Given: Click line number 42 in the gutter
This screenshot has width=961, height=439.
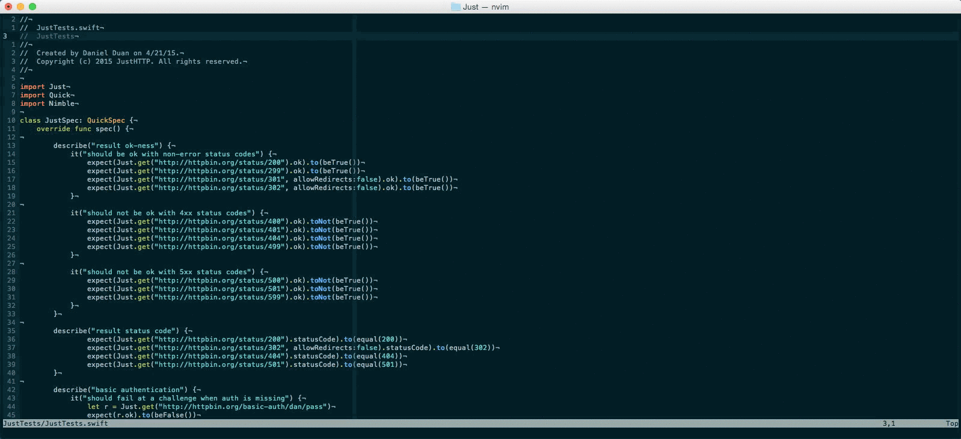Looking at the screenshot, I should [11, 390].
